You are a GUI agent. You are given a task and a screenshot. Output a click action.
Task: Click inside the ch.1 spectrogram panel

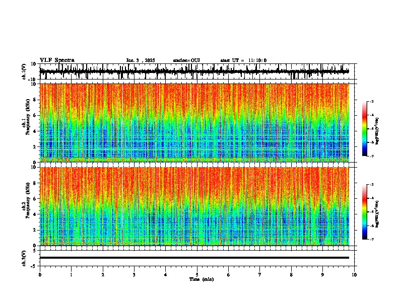[194, 123]
